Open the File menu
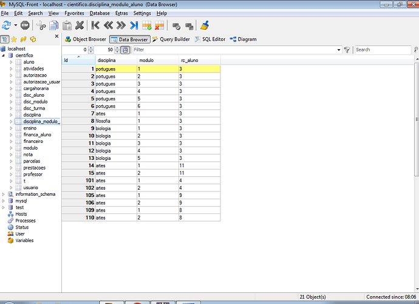Viewport: 419px width, 304px height. [x=5, y=13]
